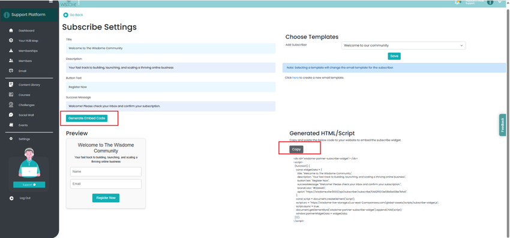The image size is (510, 238).
Task: Click the notification bell icon
Action: point(458,2)
